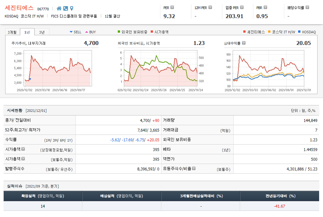The height and width of the screenshot is (217, 323).
Task: Click the confirmed earnings value 14
Action: point(43,206)
